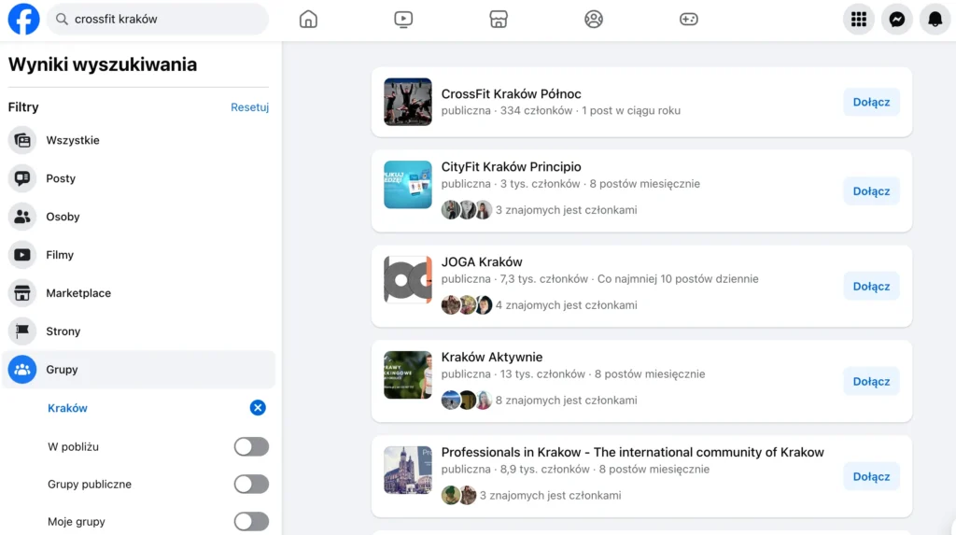The height and width of the screenshot is (535, 956).
Task: Click the Posty speech bubble icon
Action: click(22, 178)
